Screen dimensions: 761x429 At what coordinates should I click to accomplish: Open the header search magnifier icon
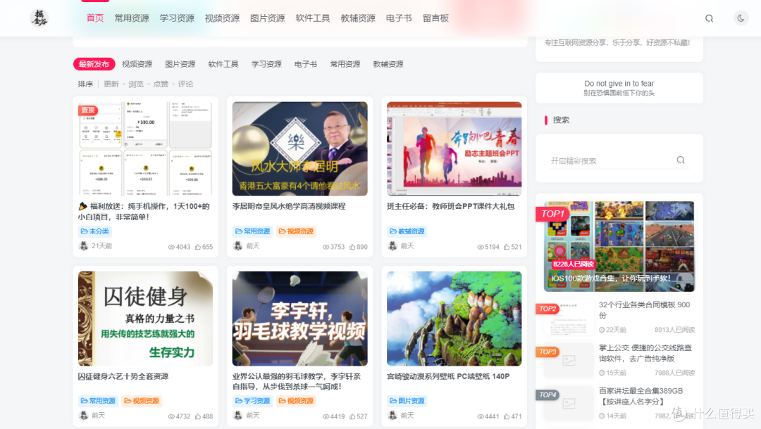pos(709,18)
